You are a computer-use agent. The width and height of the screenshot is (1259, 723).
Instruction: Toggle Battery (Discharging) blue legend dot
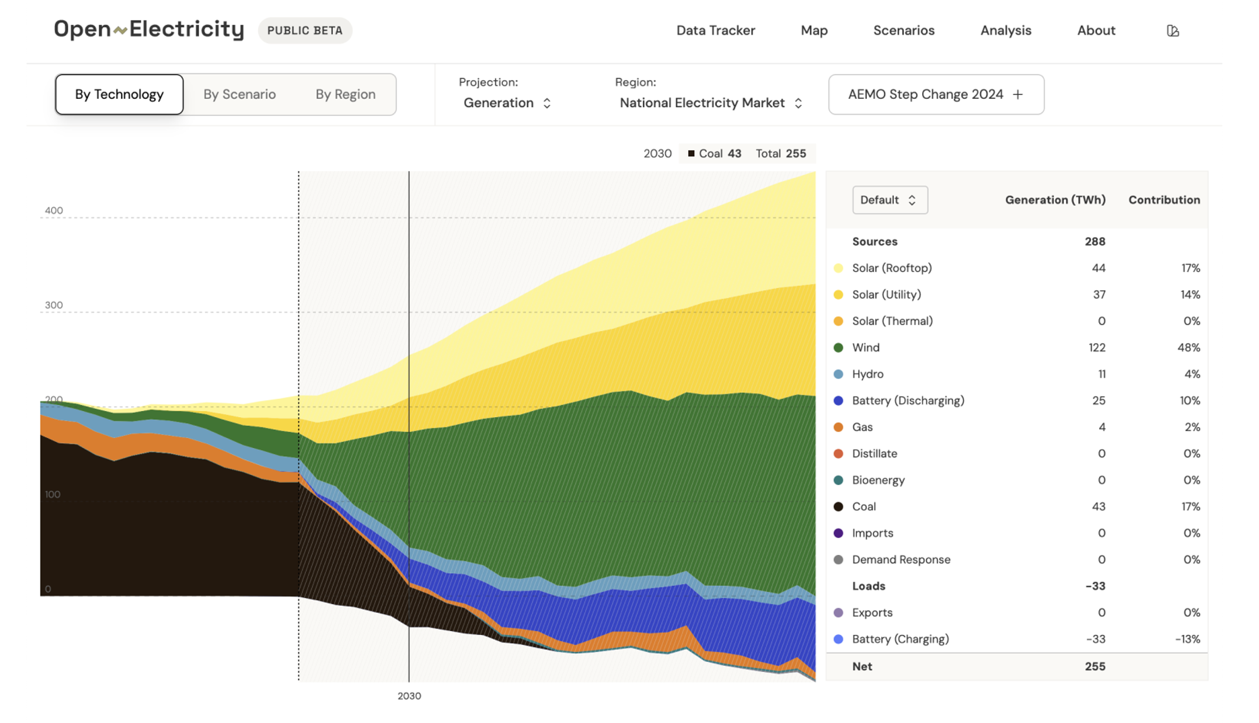(x=838, y=401)
